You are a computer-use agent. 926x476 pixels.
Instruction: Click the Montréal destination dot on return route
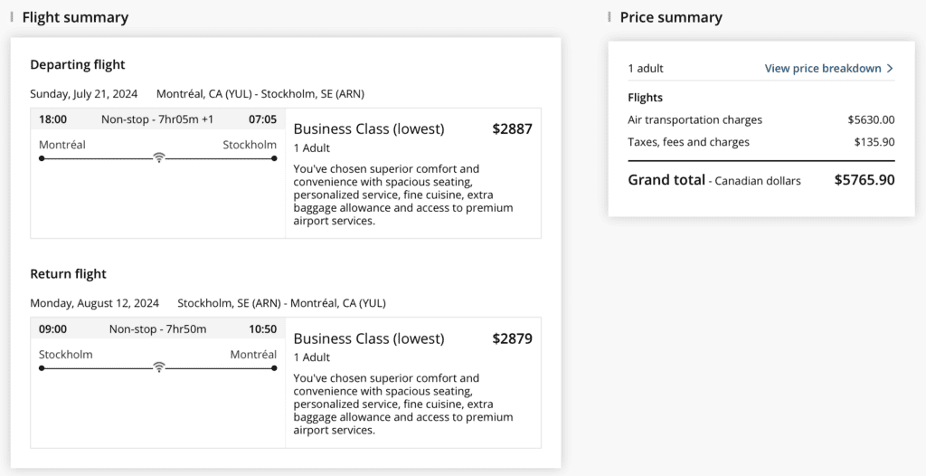coord(274,368)
